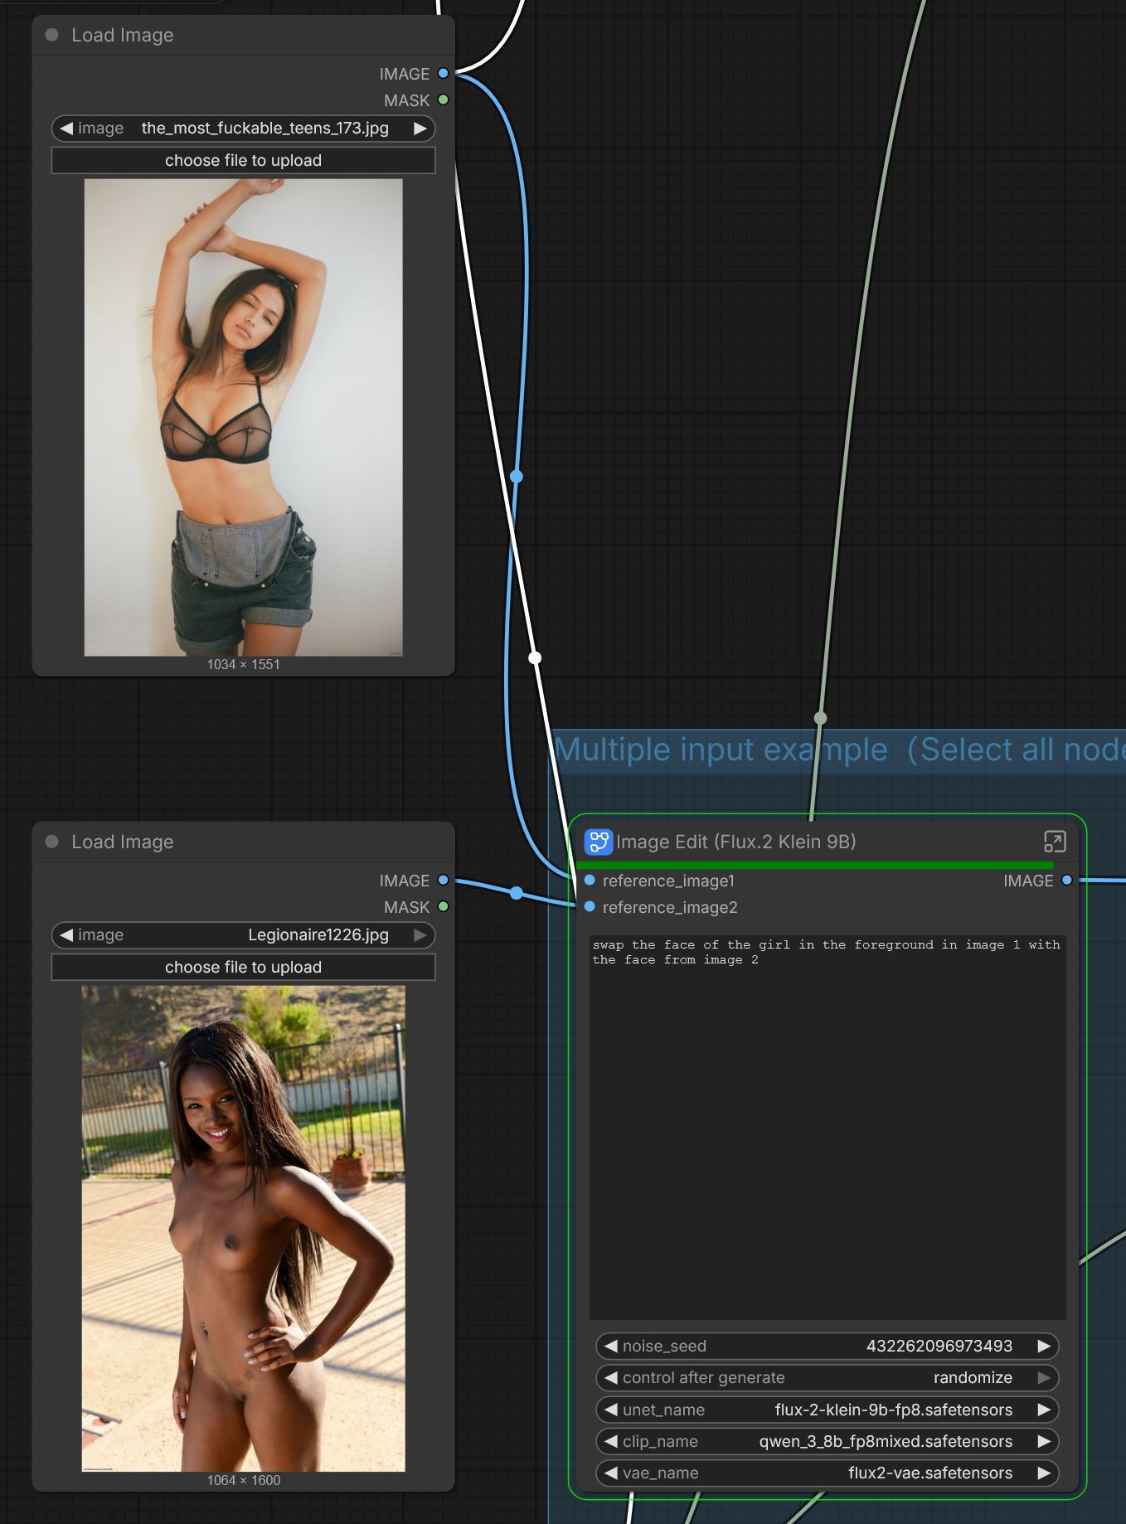Open the vae_name model selector
This screenshot has height=1524, width=1126.
[827, 1473]
